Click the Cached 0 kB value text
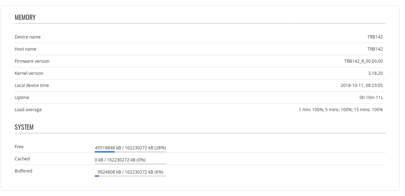405x196 pixels. (120, 160)
